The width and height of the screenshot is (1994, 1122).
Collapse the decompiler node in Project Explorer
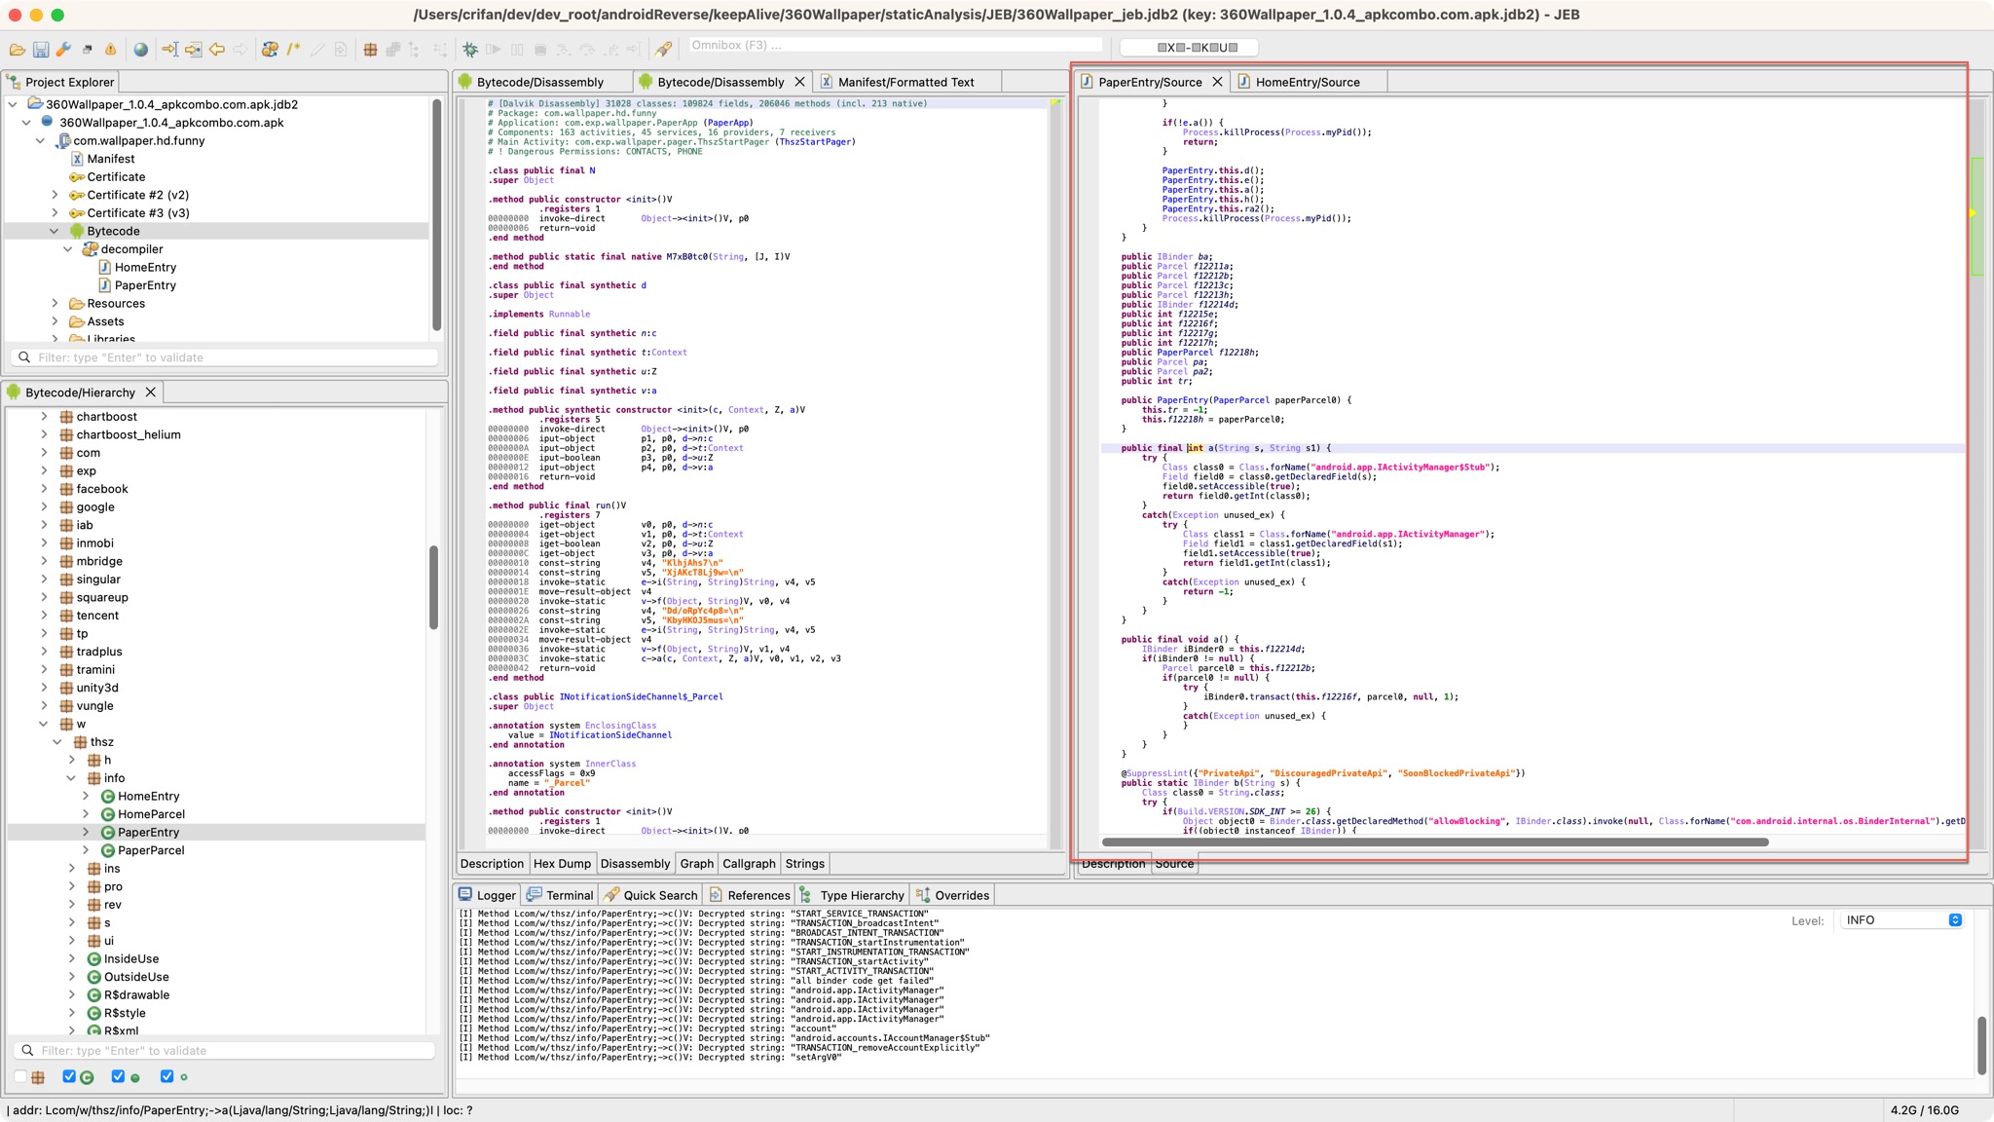[x=68, y=249]
